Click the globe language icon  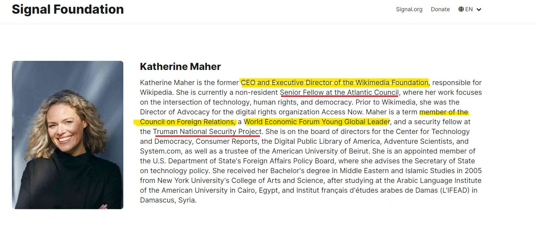tap(461, 9)
